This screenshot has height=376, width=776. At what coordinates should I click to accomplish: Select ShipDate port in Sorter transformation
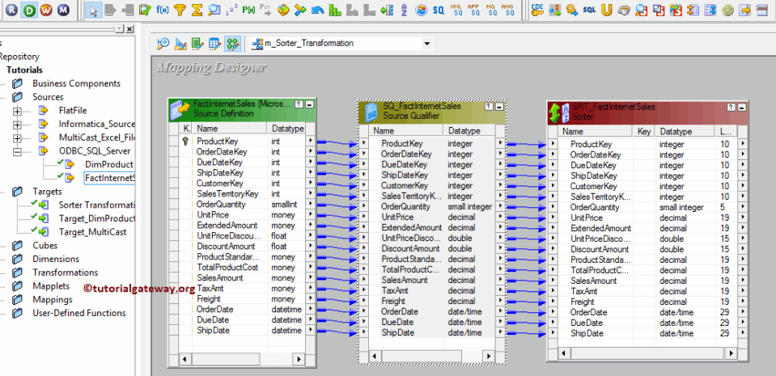[x=587, y=333]
